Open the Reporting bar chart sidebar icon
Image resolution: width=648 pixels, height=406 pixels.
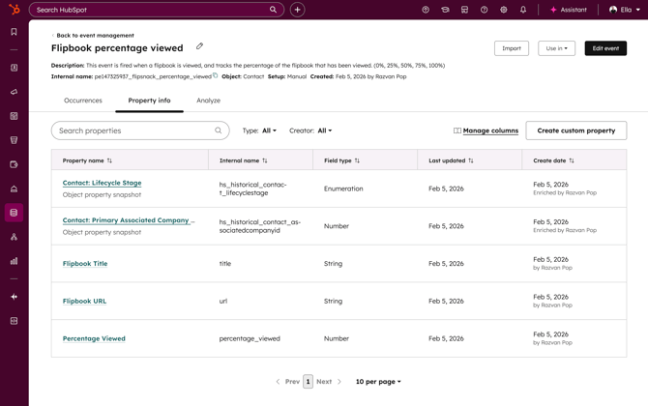(15, 261)
